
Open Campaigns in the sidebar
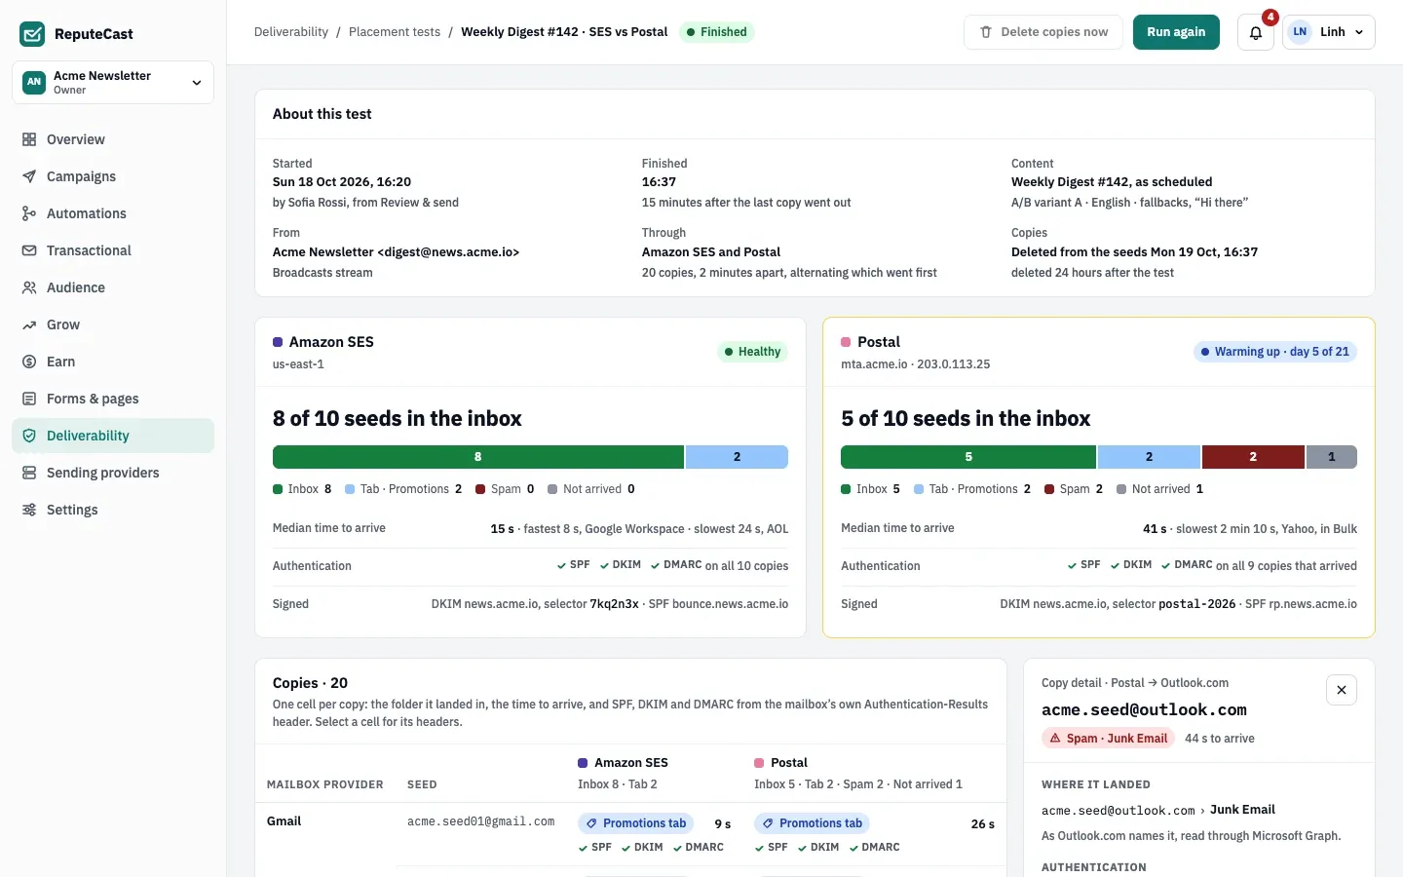tap(113, 176)
